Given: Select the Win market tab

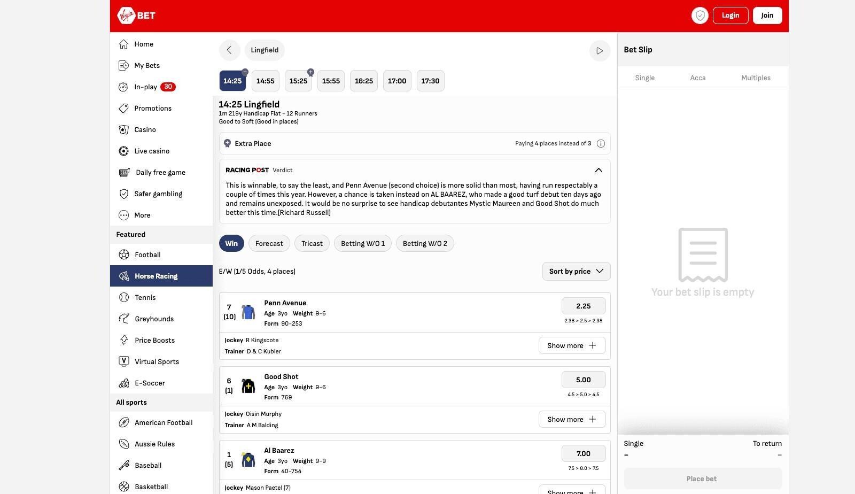Looking at the screenshot, I should (x=231, y=243).
